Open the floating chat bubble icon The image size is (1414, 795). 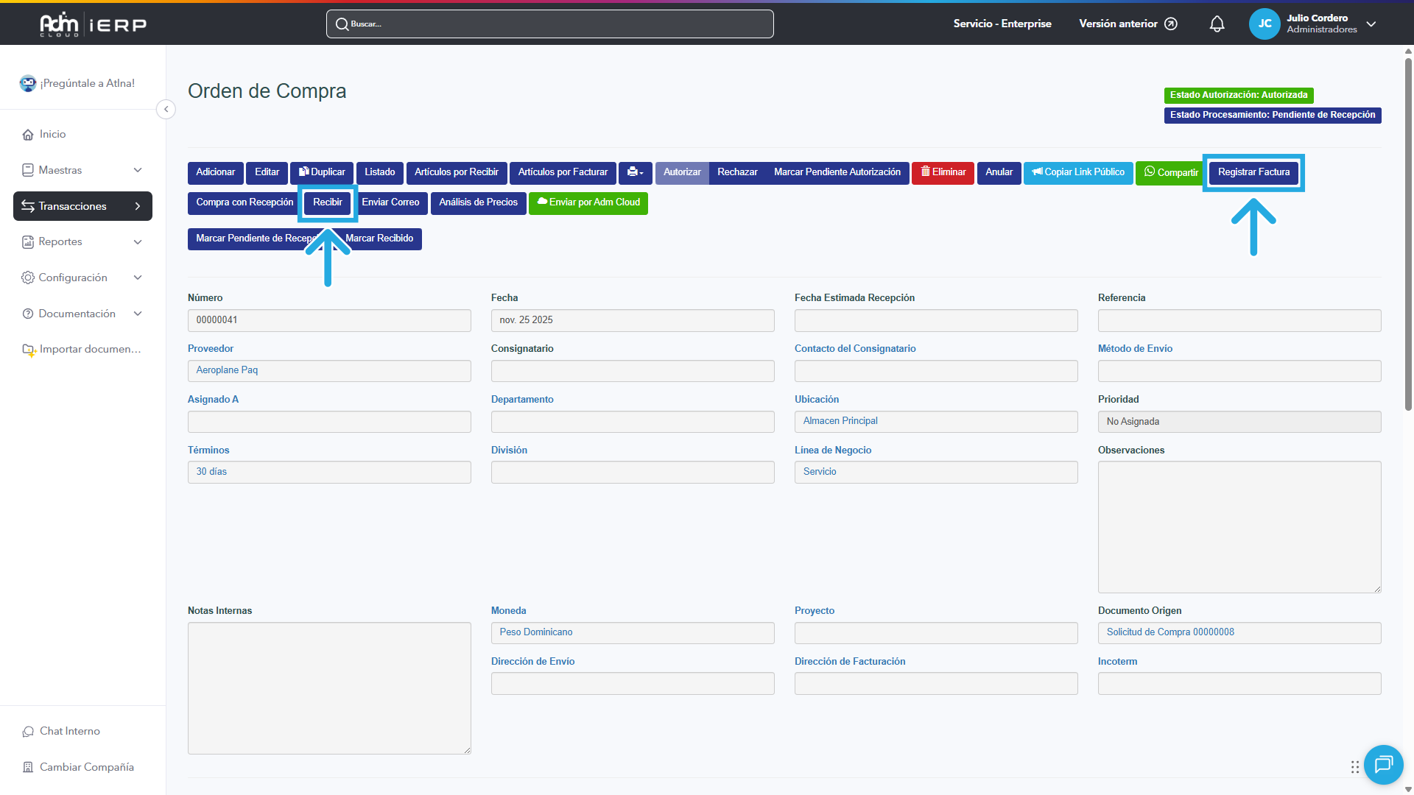[1383, 765]
